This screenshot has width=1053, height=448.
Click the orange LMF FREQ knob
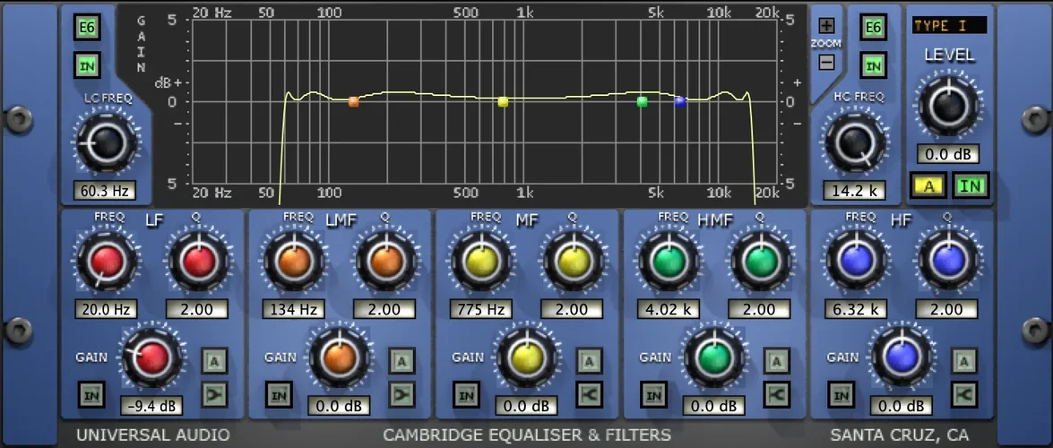[x=294, y=262]
